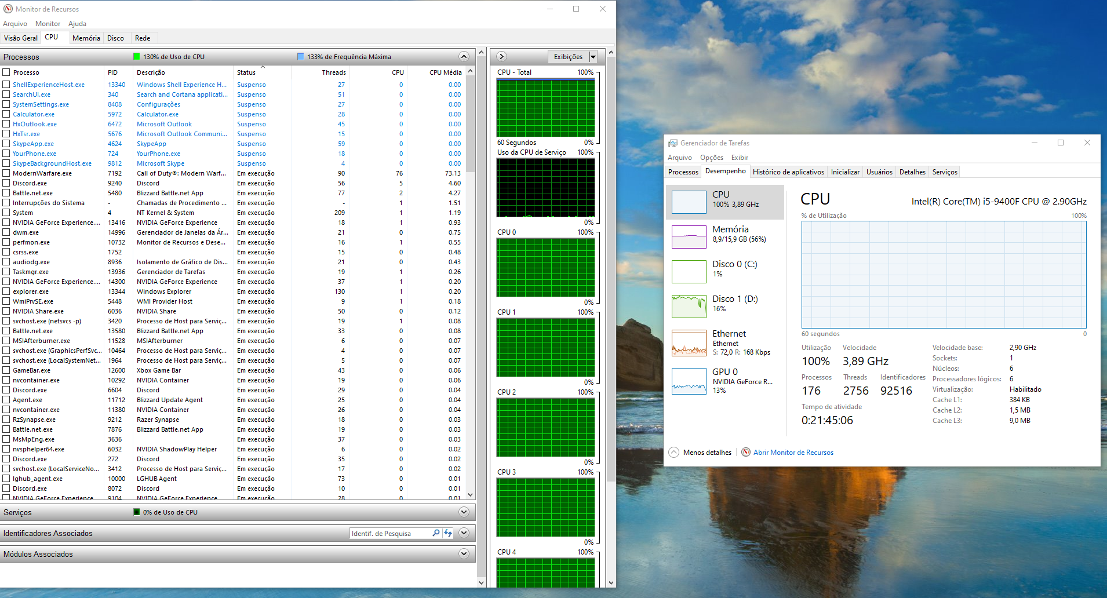1107x598 pixels.
Task: Open Ajuda menu in Monitor de Recursos
Action: tap(77, 24)
